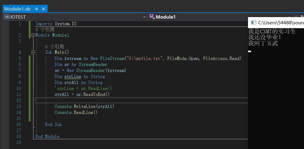This screenshot has height=149, width=304.
Task: Click the commented-out sr.ReadLine() line
Action: tap(83, 88)
